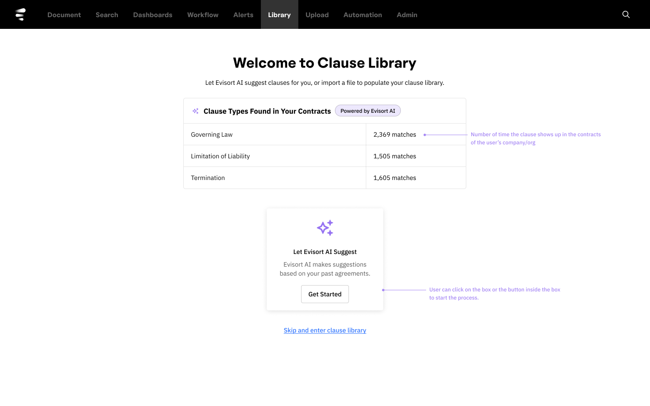Click Skip and enter clause library link
This screenshot has width=650, height=406.
325,330
